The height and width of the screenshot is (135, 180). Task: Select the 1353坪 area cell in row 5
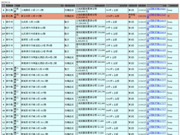117,81
